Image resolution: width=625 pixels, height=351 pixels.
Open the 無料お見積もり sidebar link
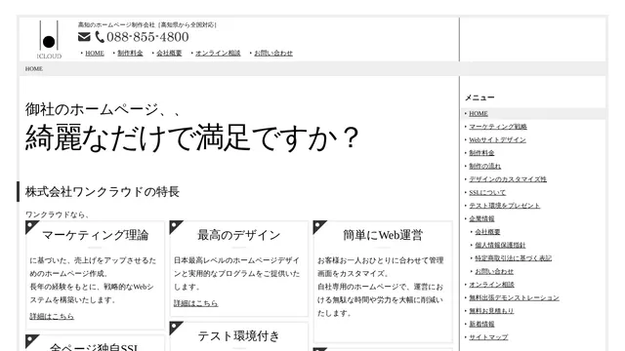click(x=491, y=311)
